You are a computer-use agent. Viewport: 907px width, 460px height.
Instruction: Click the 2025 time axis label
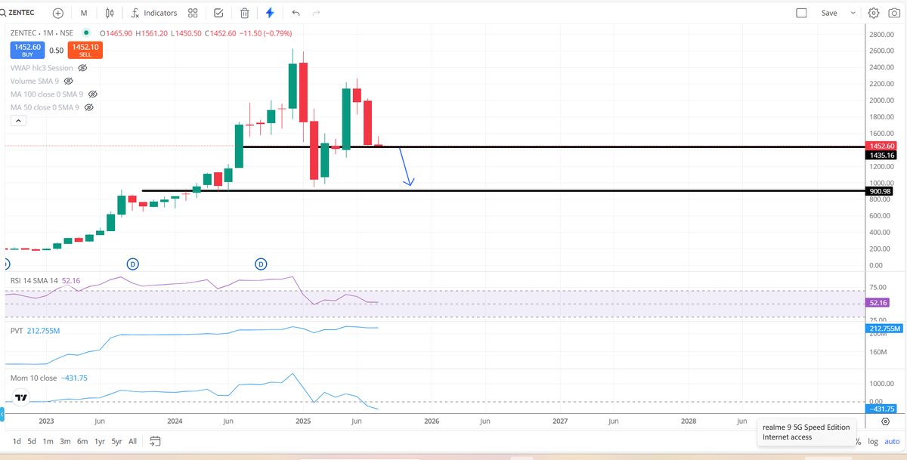tap(303, 421)
